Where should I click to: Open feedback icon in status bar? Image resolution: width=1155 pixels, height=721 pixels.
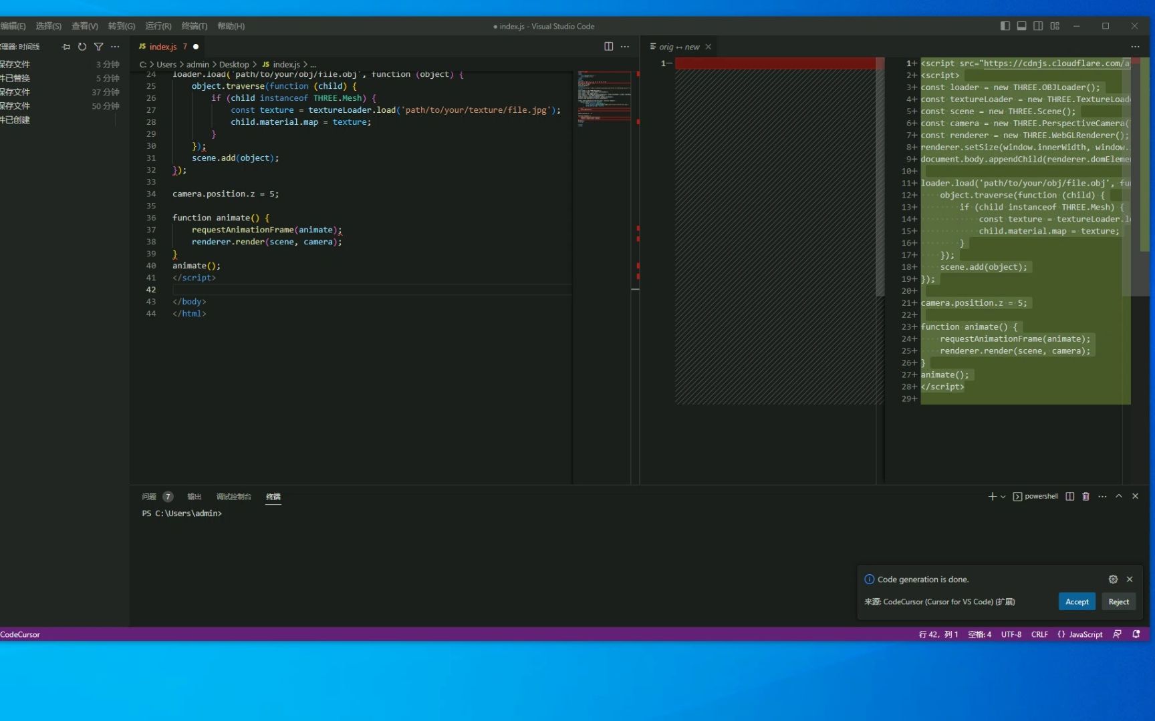[x=1117, y=634]
